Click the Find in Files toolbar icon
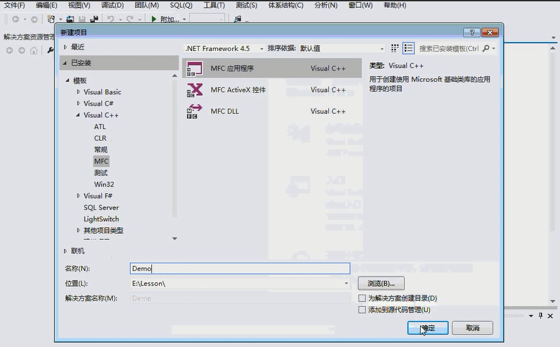Viewport: 560px width, 347px height. [x=238, y=19]
